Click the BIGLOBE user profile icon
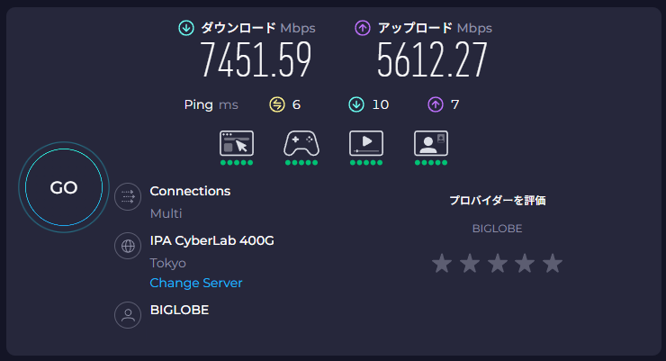 tap(128, 315)
